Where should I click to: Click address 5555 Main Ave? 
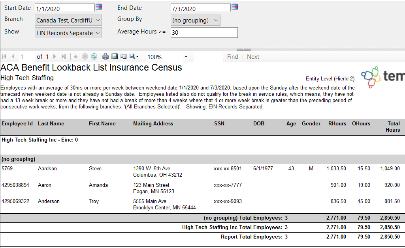click(149, 201)
